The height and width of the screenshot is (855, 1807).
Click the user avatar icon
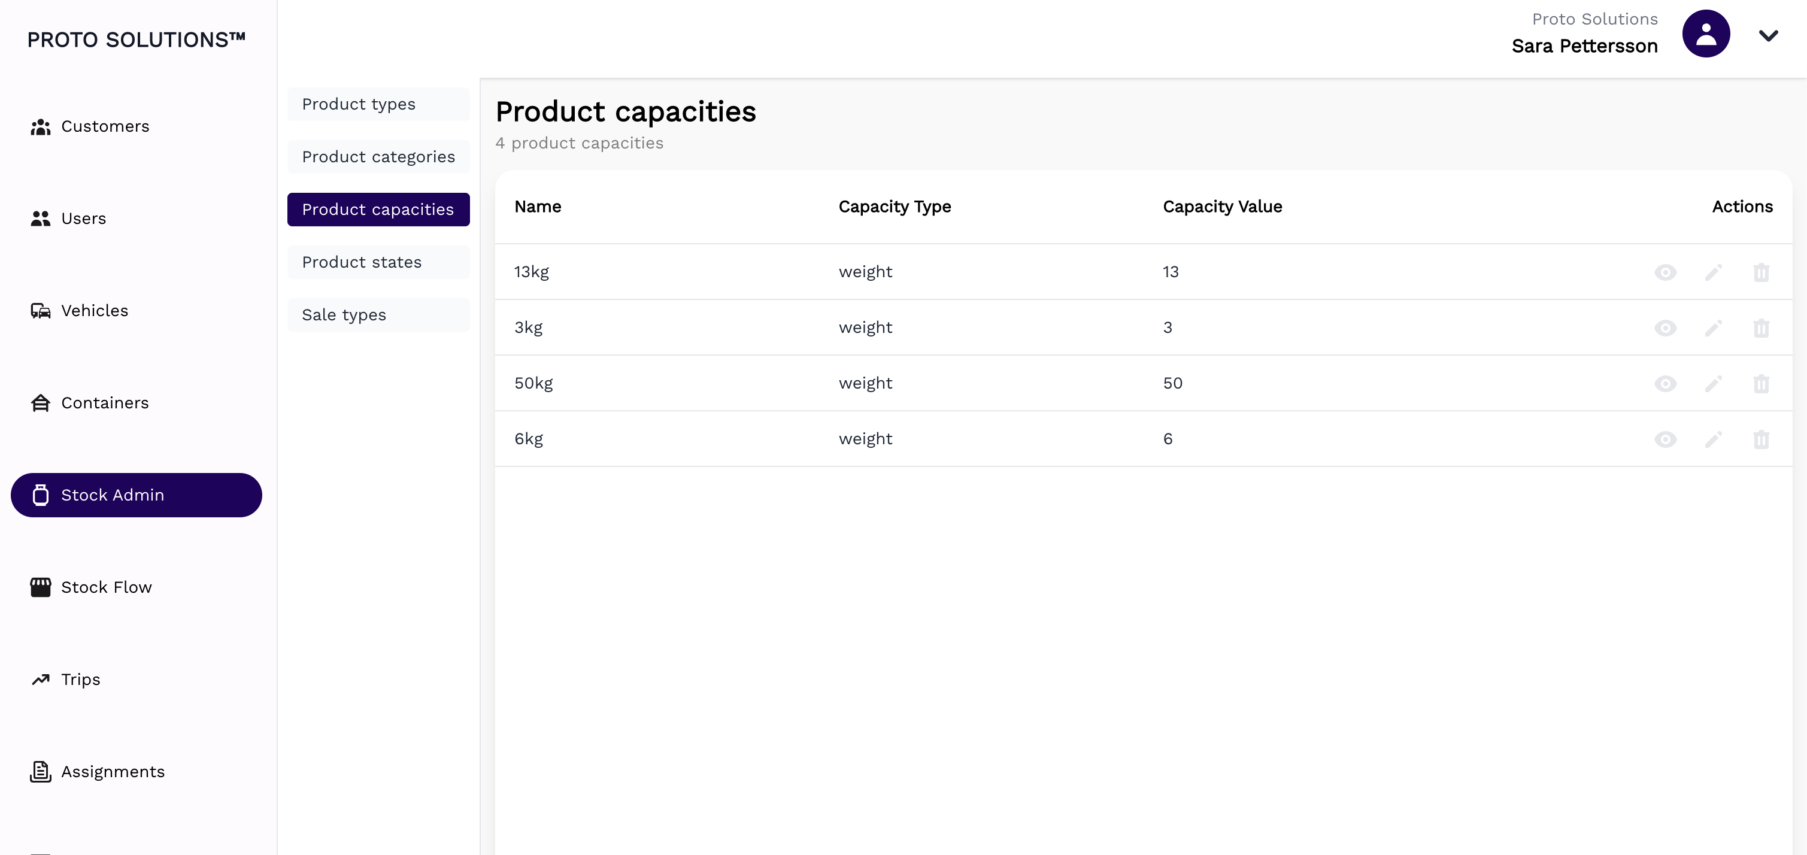tap(1706, 34)
